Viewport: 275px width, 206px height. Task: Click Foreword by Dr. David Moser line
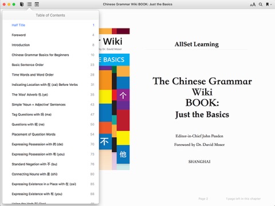[x=199, y=145]
